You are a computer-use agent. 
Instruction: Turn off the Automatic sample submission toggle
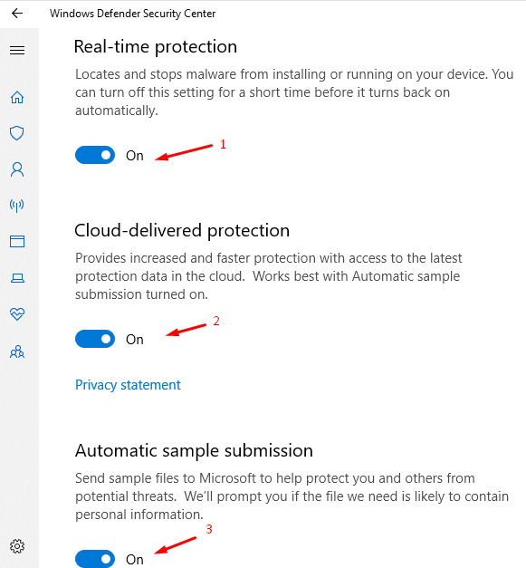[x=95, y=559]
